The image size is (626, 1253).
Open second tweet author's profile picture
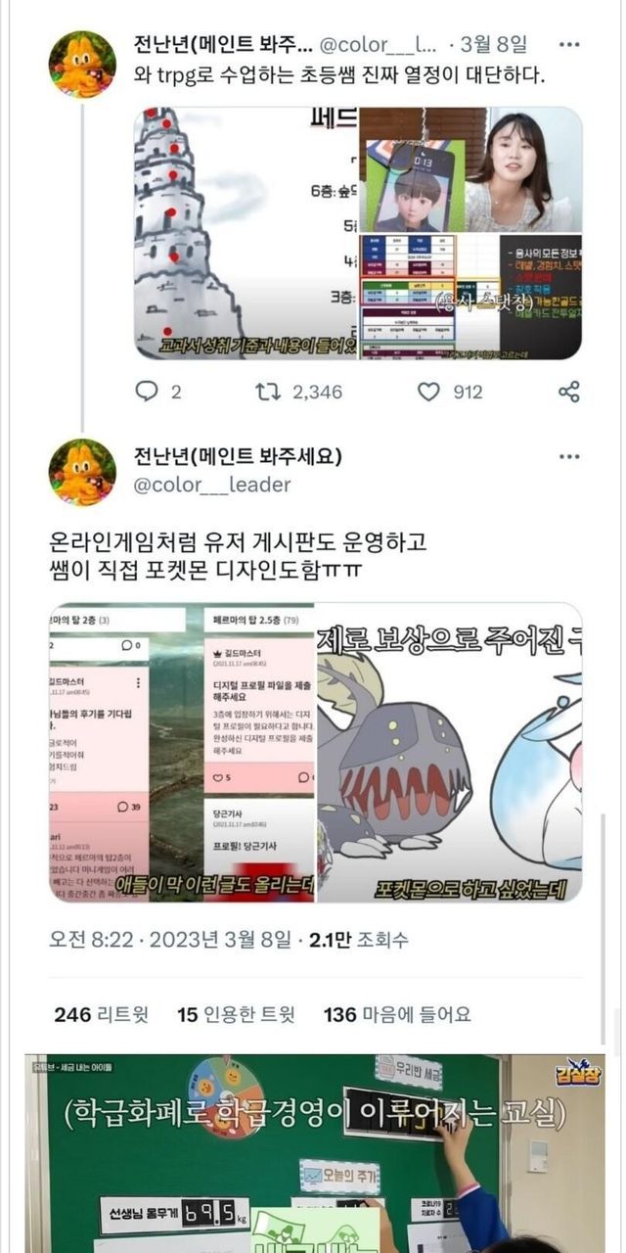(x=82, y=472)
